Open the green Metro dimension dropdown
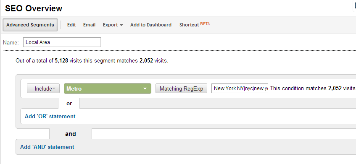This screenshot has width=356, height=164. coord(108,89)
